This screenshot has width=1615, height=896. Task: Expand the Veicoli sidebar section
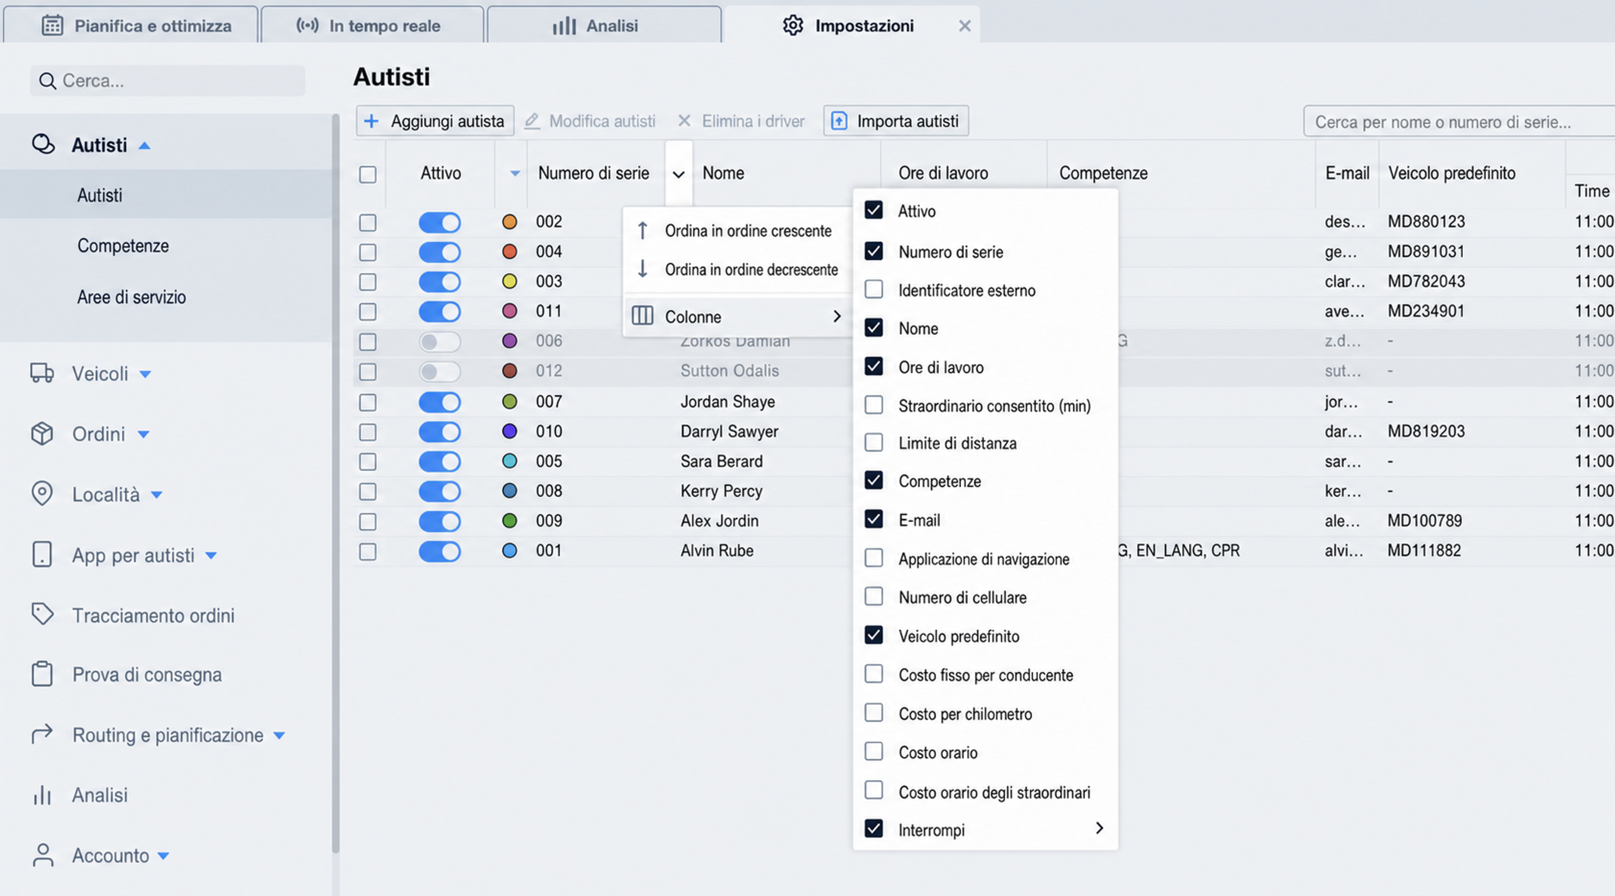146,374
